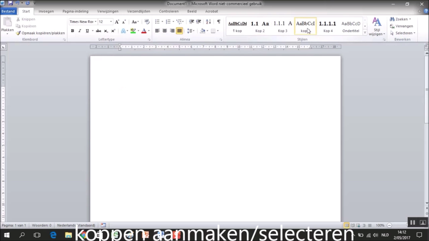Open Windows Start menu

tap(7, 235)
